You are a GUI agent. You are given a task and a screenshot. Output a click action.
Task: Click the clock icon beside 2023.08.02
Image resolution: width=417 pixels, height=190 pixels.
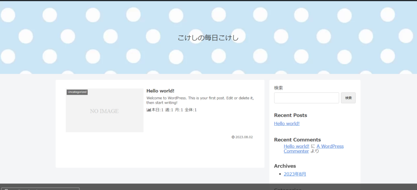[x=233, y=137]
